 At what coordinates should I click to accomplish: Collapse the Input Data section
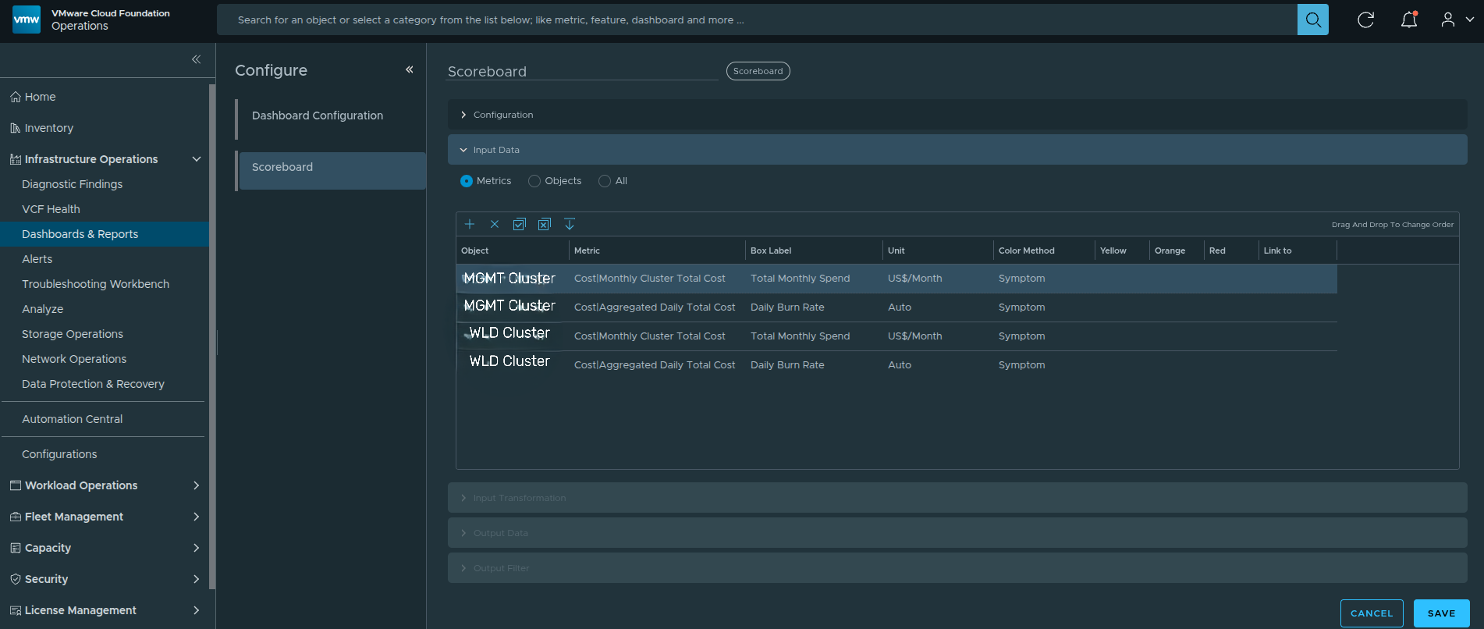(x=496, y=150)
